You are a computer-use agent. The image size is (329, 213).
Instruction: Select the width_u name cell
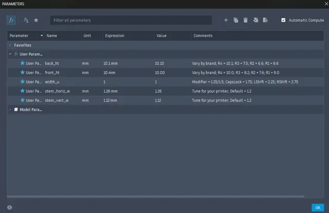point(52,82)
